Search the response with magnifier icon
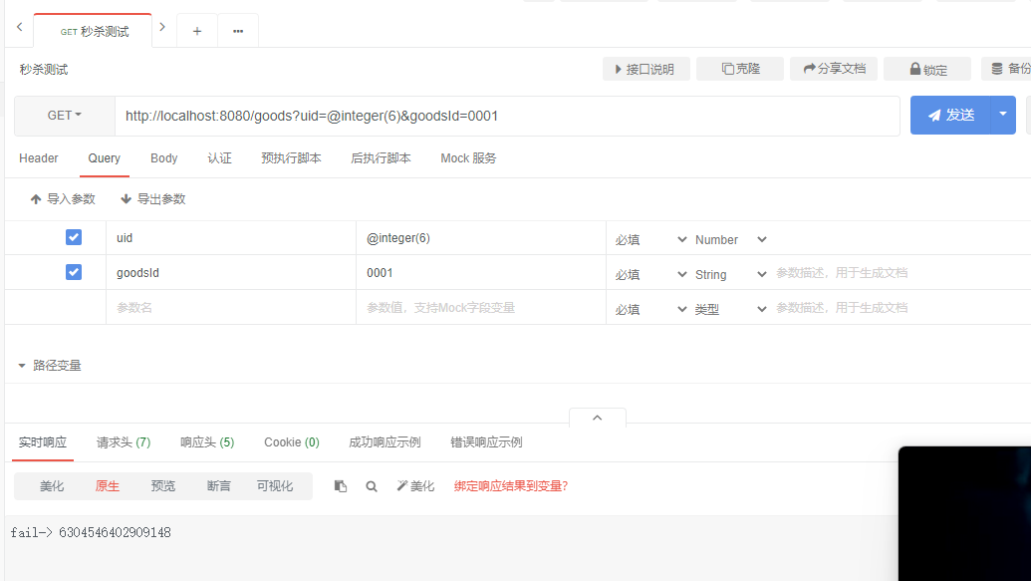 (372, 486)
